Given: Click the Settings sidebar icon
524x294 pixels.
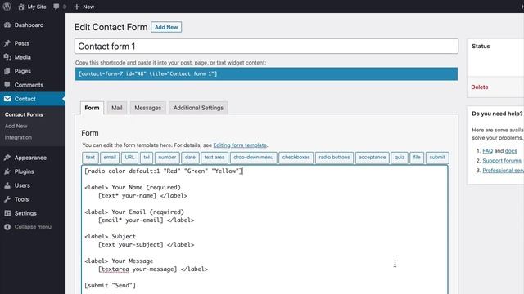Looking at the screenshot, I should pyautogui.click(x=7, y=213).
